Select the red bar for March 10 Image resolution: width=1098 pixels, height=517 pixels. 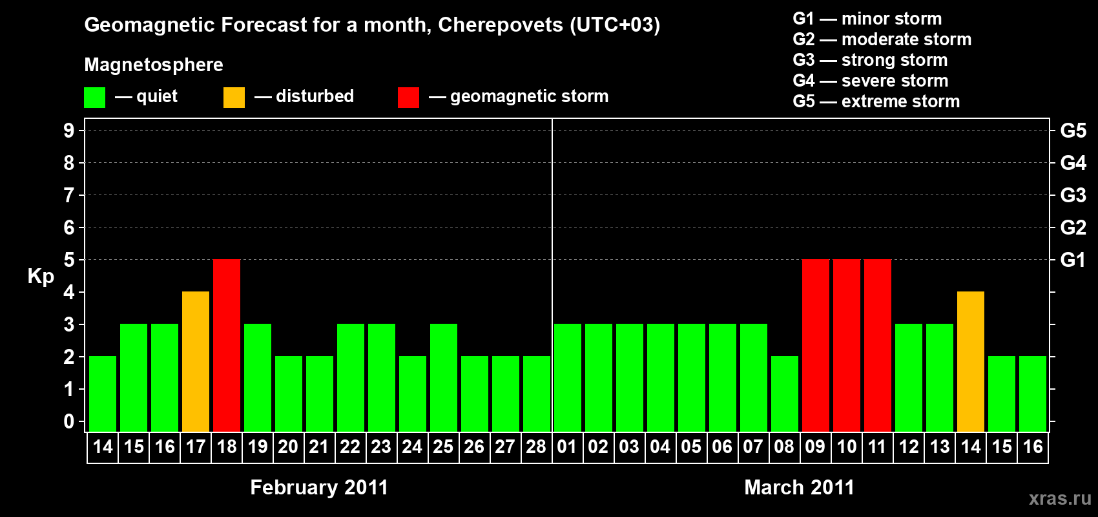click(x=847, y=346)
